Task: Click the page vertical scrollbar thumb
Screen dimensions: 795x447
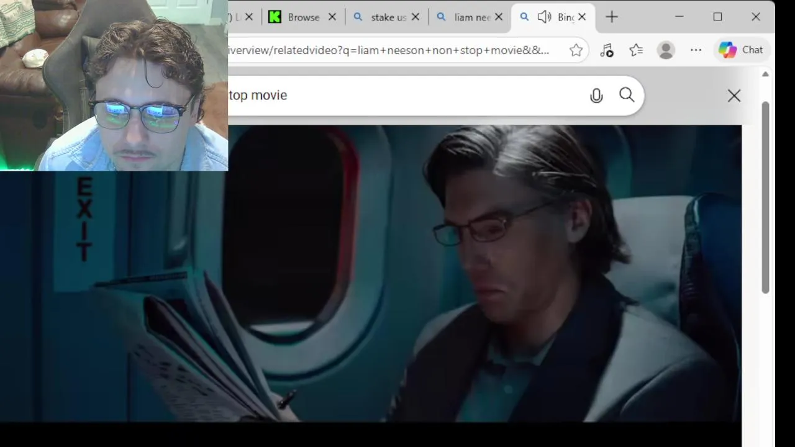Action: [x=766, y=197]
